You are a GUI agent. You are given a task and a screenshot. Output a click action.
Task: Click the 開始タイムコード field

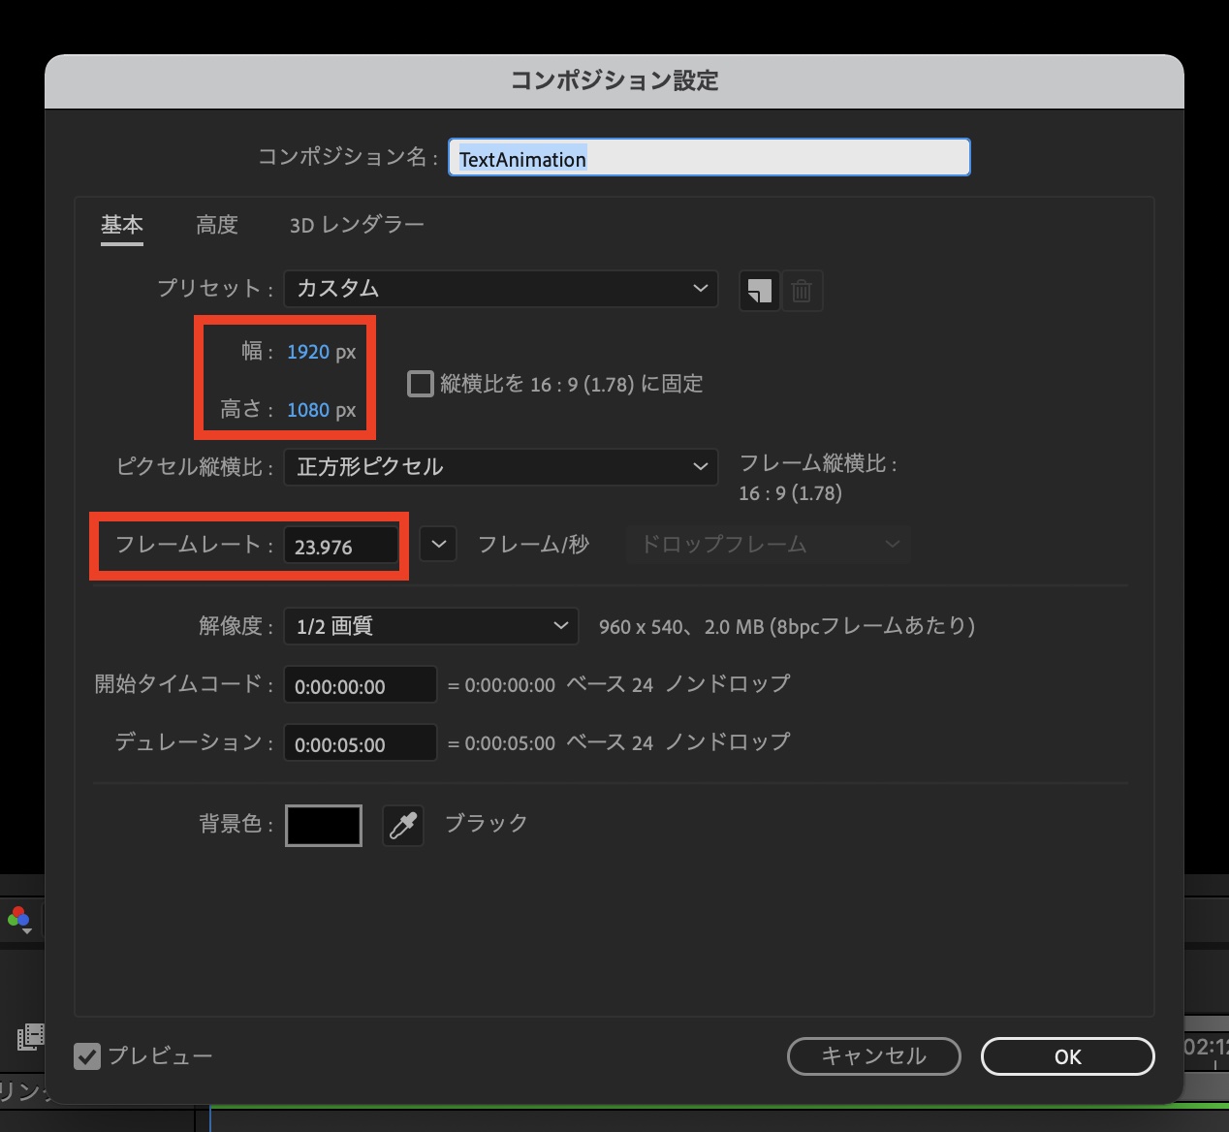[x=360, y=685]
